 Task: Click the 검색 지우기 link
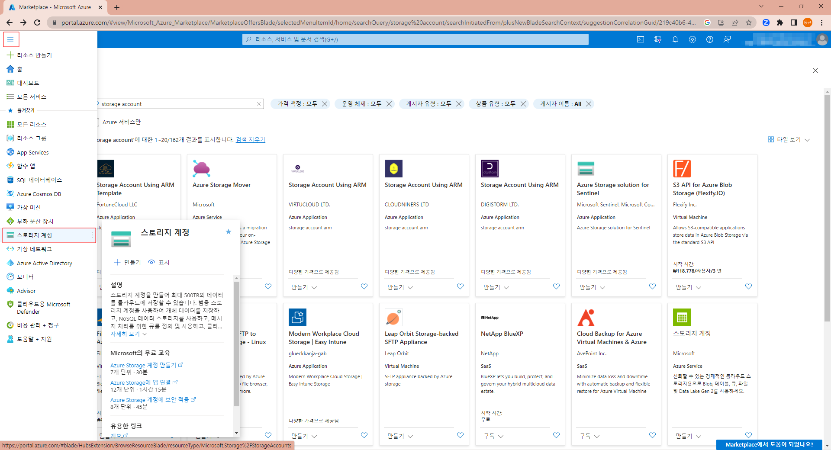pyautogui.click(x=250, y=140)
